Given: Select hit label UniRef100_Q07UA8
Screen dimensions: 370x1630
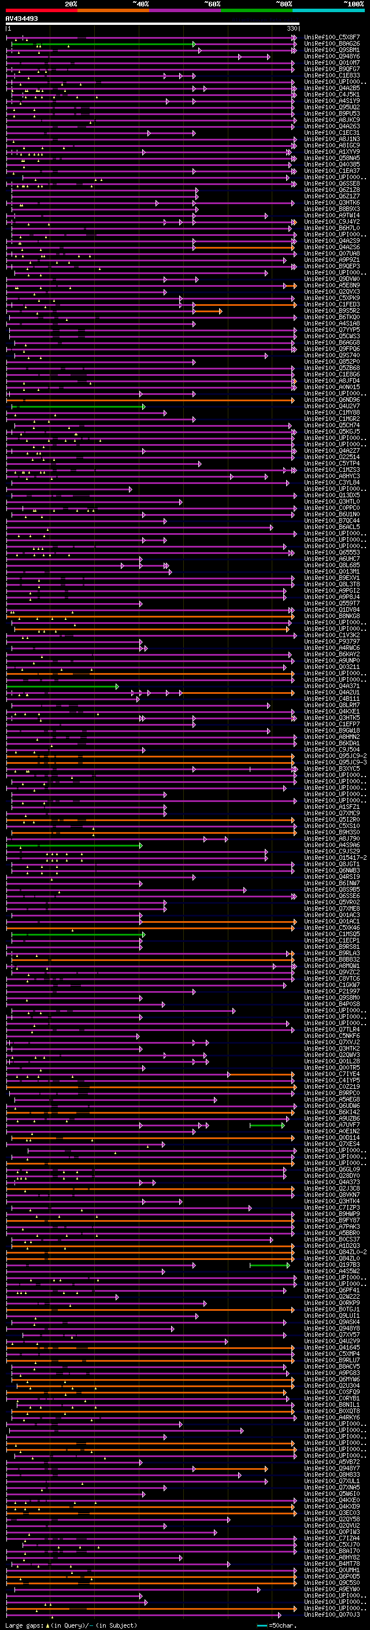Looking at the screenshot, I should pos(332,254).
